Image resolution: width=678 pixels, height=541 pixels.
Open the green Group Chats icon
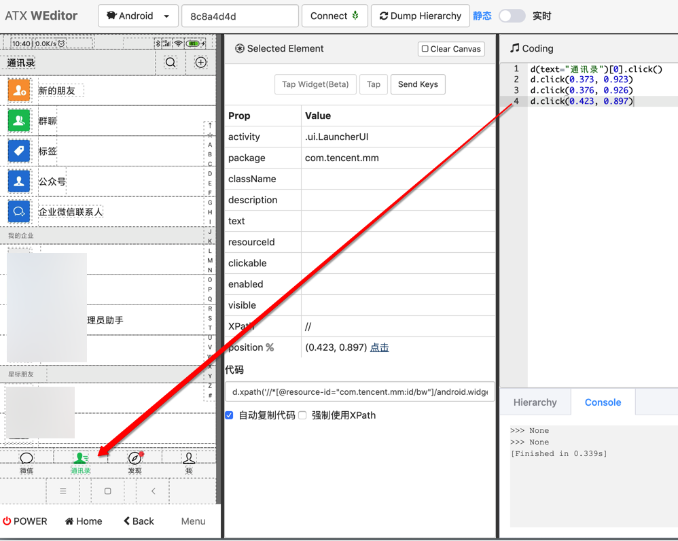pyautogui.click(x=19, y=121)
